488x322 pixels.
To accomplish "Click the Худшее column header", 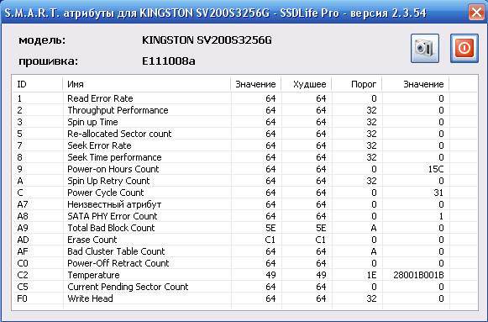I will [x=307, y=84].
